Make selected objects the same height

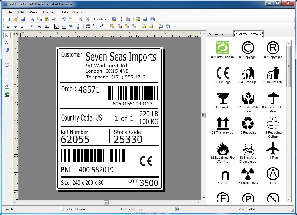[x=95, y=26]
